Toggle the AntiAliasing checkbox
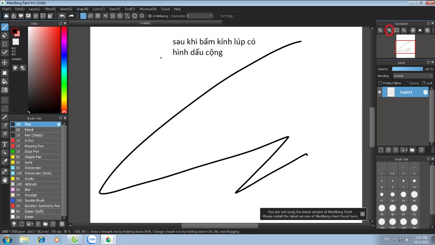435x245 pixels. 150,16
